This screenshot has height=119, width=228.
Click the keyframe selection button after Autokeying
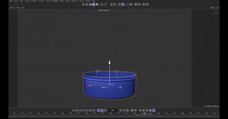[x=127, y=110]
